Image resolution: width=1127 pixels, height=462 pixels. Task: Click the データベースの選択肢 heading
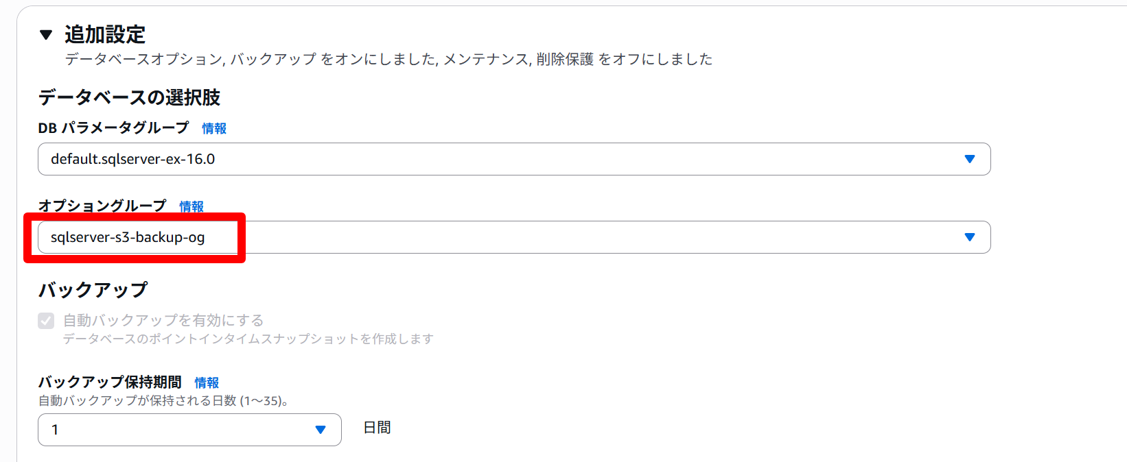click(129, 97)
